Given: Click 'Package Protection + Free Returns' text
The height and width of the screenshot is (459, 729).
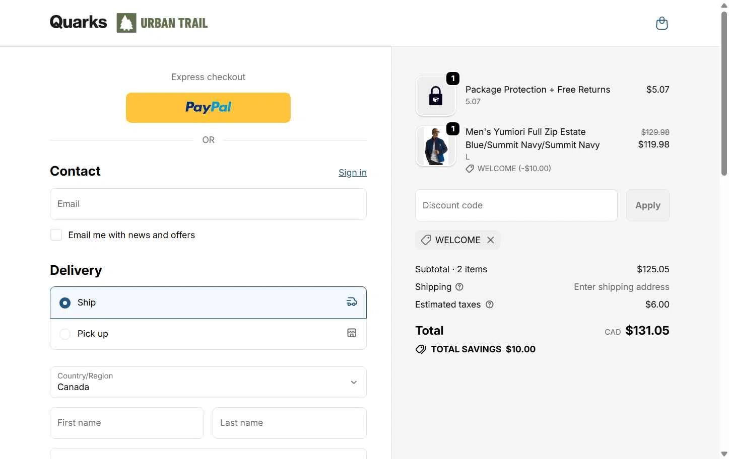Looking at the screenshot, I should click(538, 90).
